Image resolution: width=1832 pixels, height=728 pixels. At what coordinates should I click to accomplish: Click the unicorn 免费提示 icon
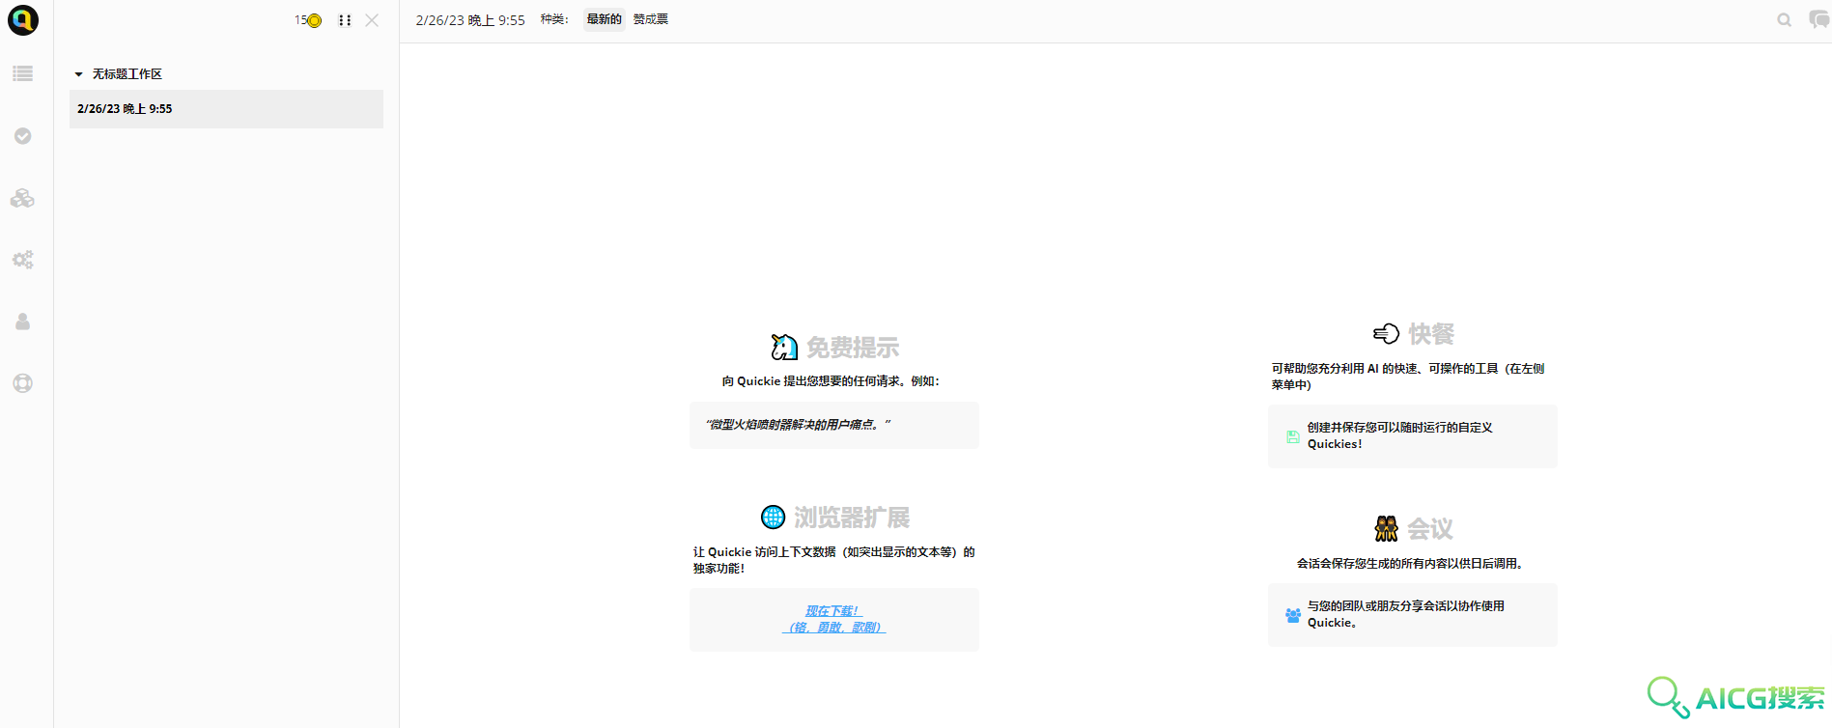(784, 347)
